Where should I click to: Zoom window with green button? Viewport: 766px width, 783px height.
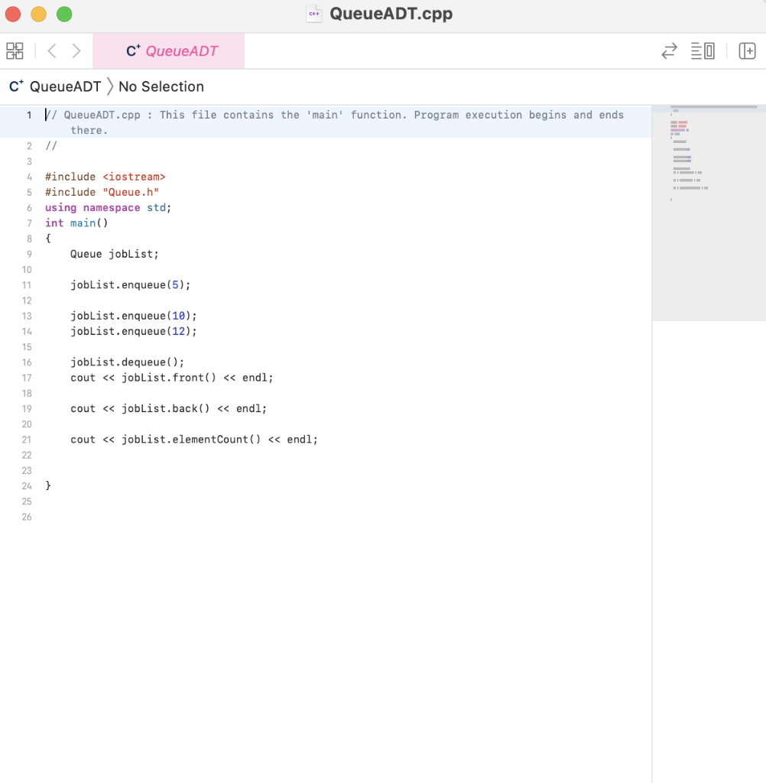64,14
